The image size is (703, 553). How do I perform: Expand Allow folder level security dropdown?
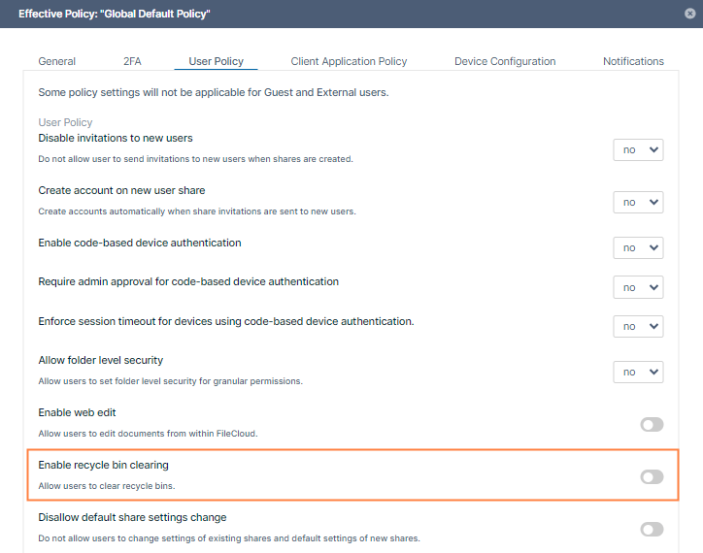(638, 372)
